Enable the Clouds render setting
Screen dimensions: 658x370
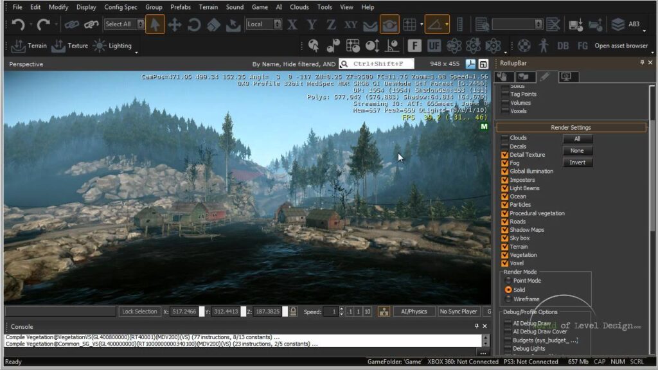click(x=505, y=138)
